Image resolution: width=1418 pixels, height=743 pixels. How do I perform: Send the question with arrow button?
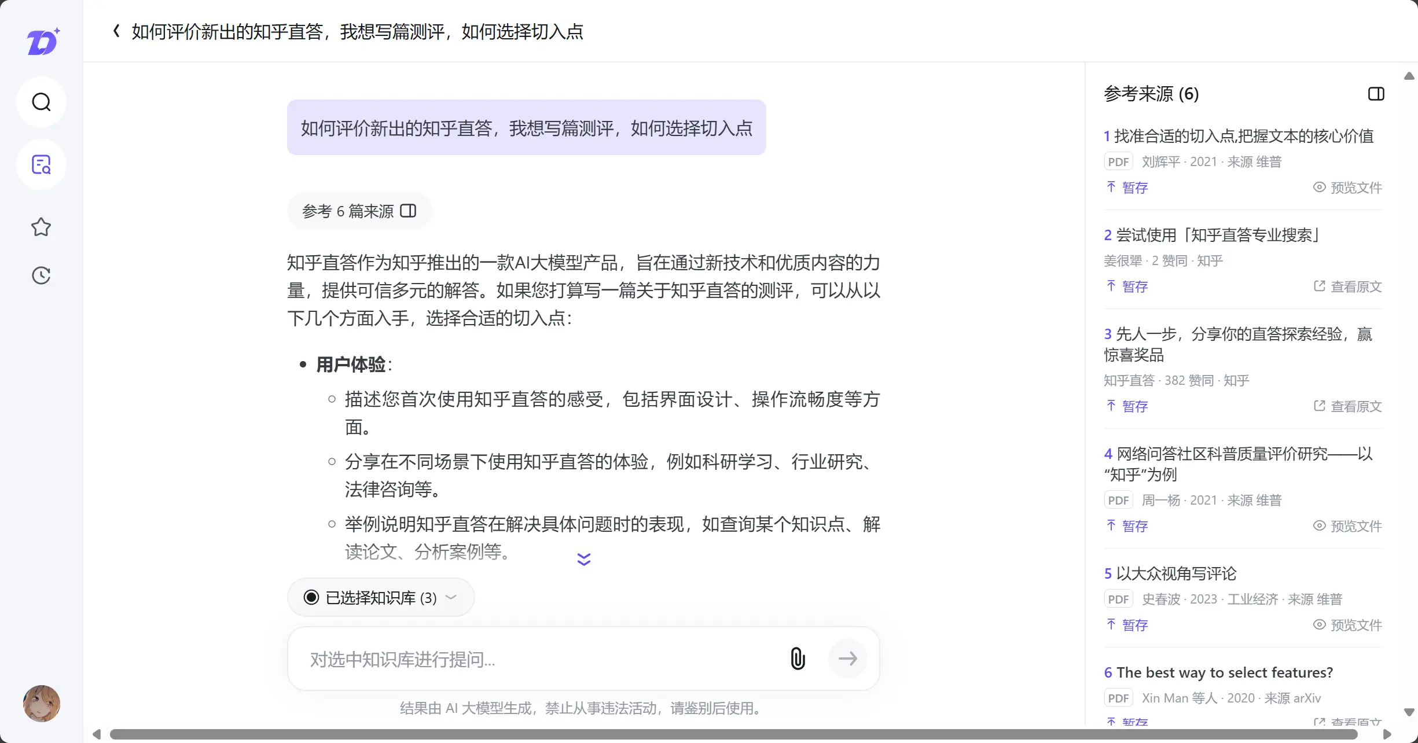tap(848, 659)
